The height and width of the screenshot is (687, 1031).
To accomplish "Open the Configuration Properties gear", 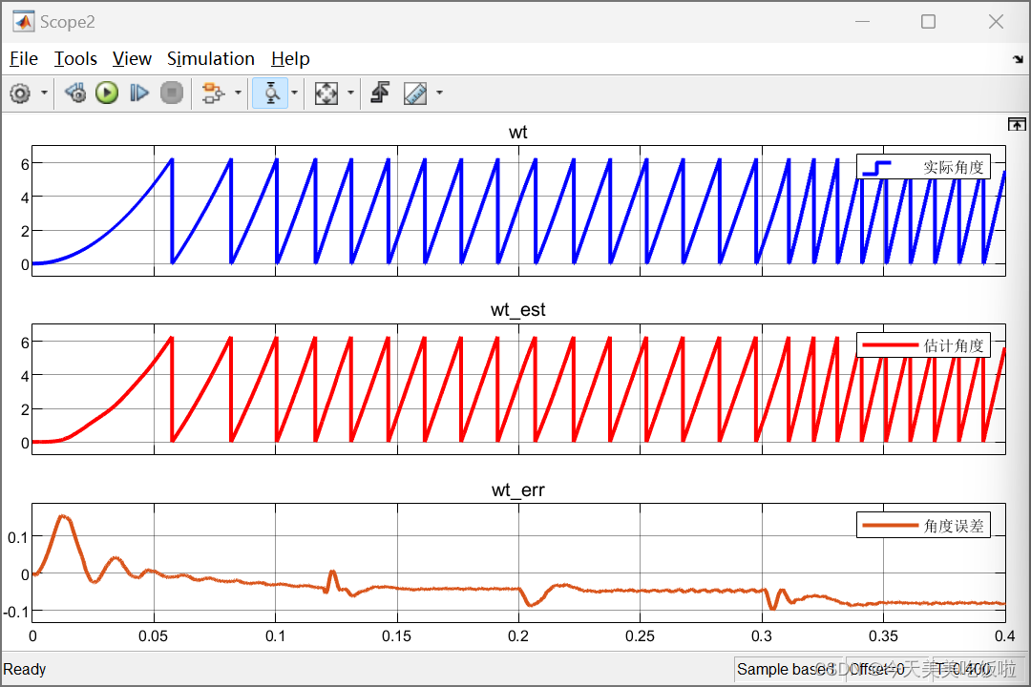I will click(x=20, y=94).
